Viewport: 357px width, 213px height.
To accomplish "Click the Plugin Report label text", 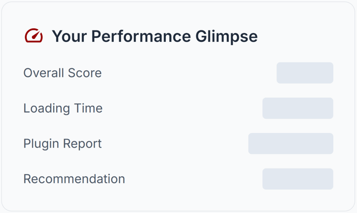I will [62, 143].
